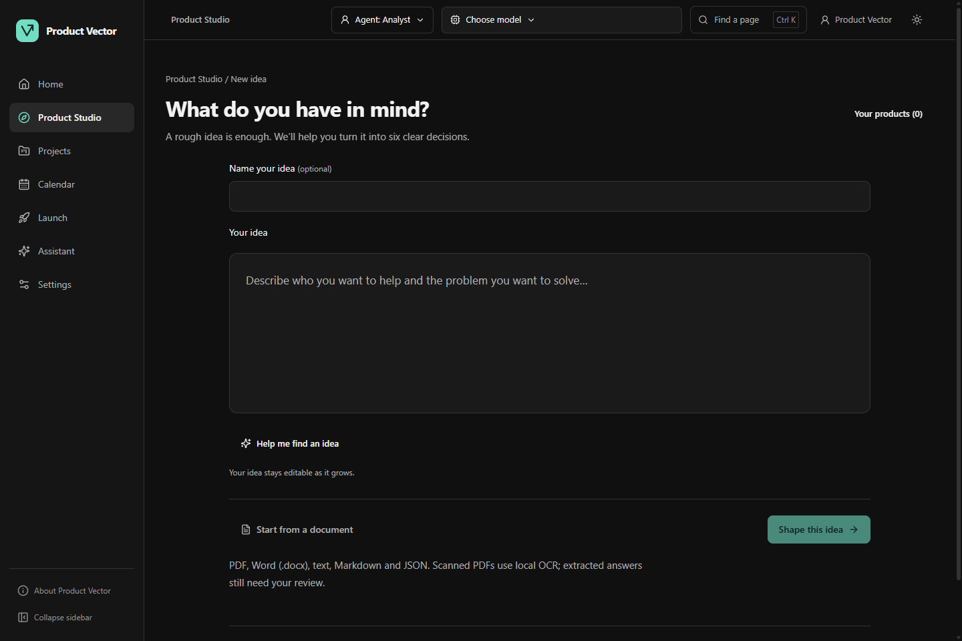Open the Product Vector account menu

pos(856,20)
